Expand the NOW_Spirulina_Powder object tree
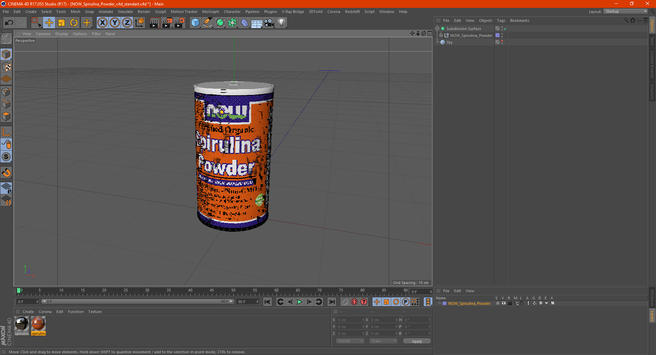 [x=441, y=35]
